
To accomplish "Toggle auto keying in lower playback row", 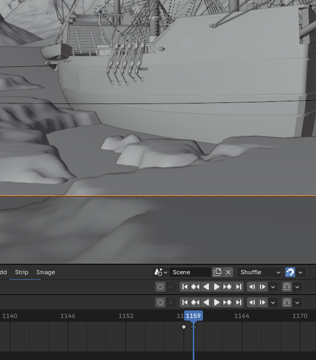I will pyautogui.click(x=160, y=302).
